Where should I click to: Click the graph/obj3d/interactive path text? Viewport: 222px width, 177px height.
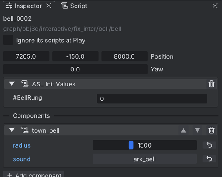click(x=62, y=29)
